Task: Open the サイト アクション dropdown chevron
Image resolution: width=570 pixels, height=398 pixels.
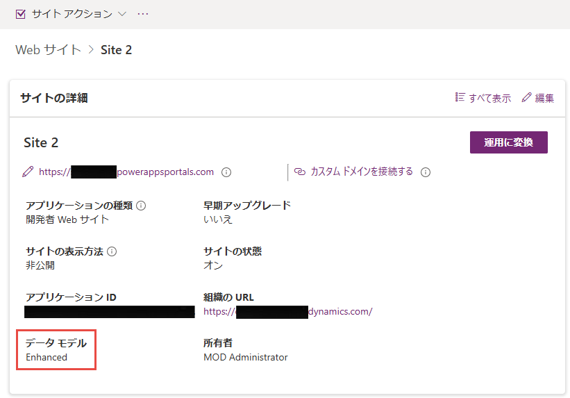Action: [x=122, y=14]
